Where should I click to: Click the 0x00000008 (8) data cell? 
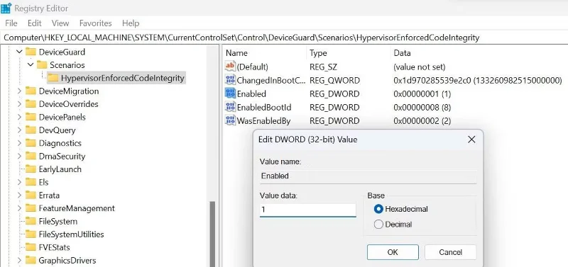(x=422, y=108)
